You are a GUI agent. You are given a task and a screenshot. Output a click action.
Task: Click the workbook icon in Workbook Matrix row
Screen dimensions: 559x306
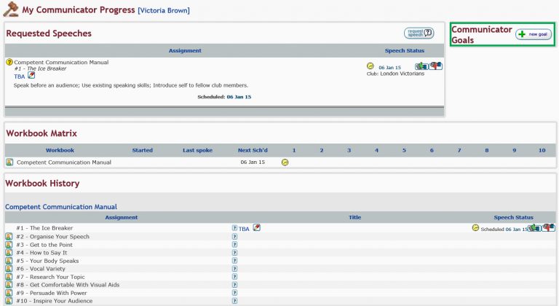point(9,162)
